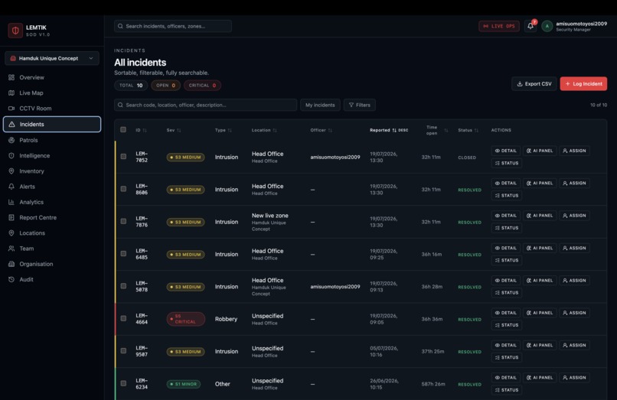Viewport: 617px width, 400px height.
Task: Click the Analytics chart icon
Action: tap(11, 202)
